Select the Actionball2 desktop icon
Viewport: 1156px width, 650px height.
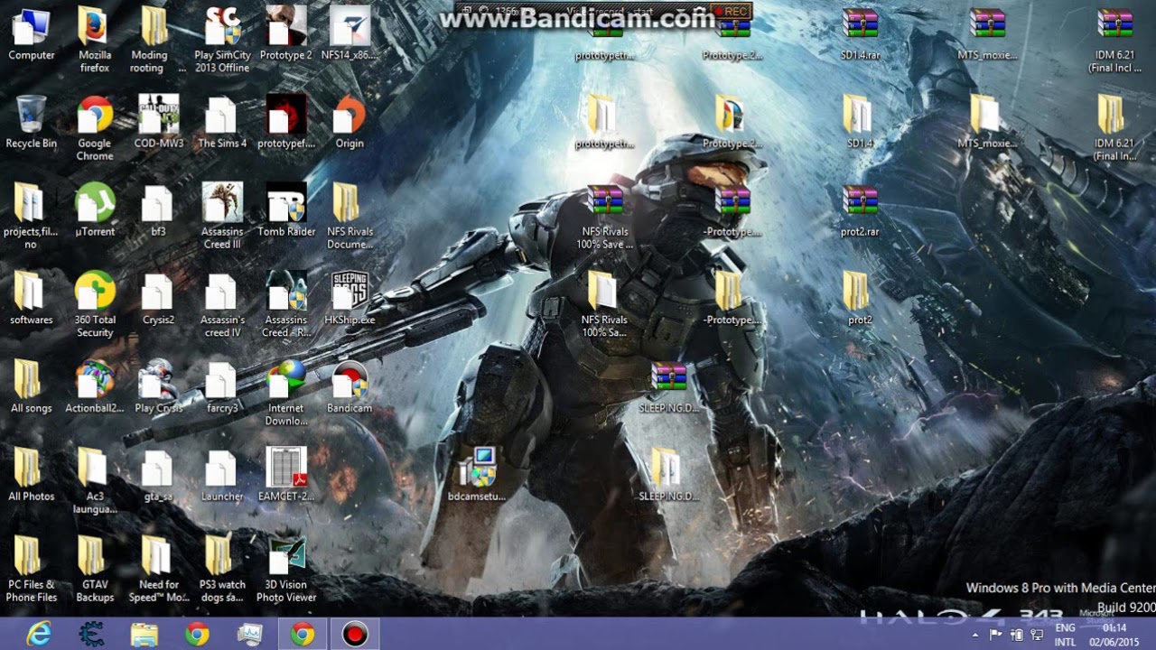click(95, 387)
